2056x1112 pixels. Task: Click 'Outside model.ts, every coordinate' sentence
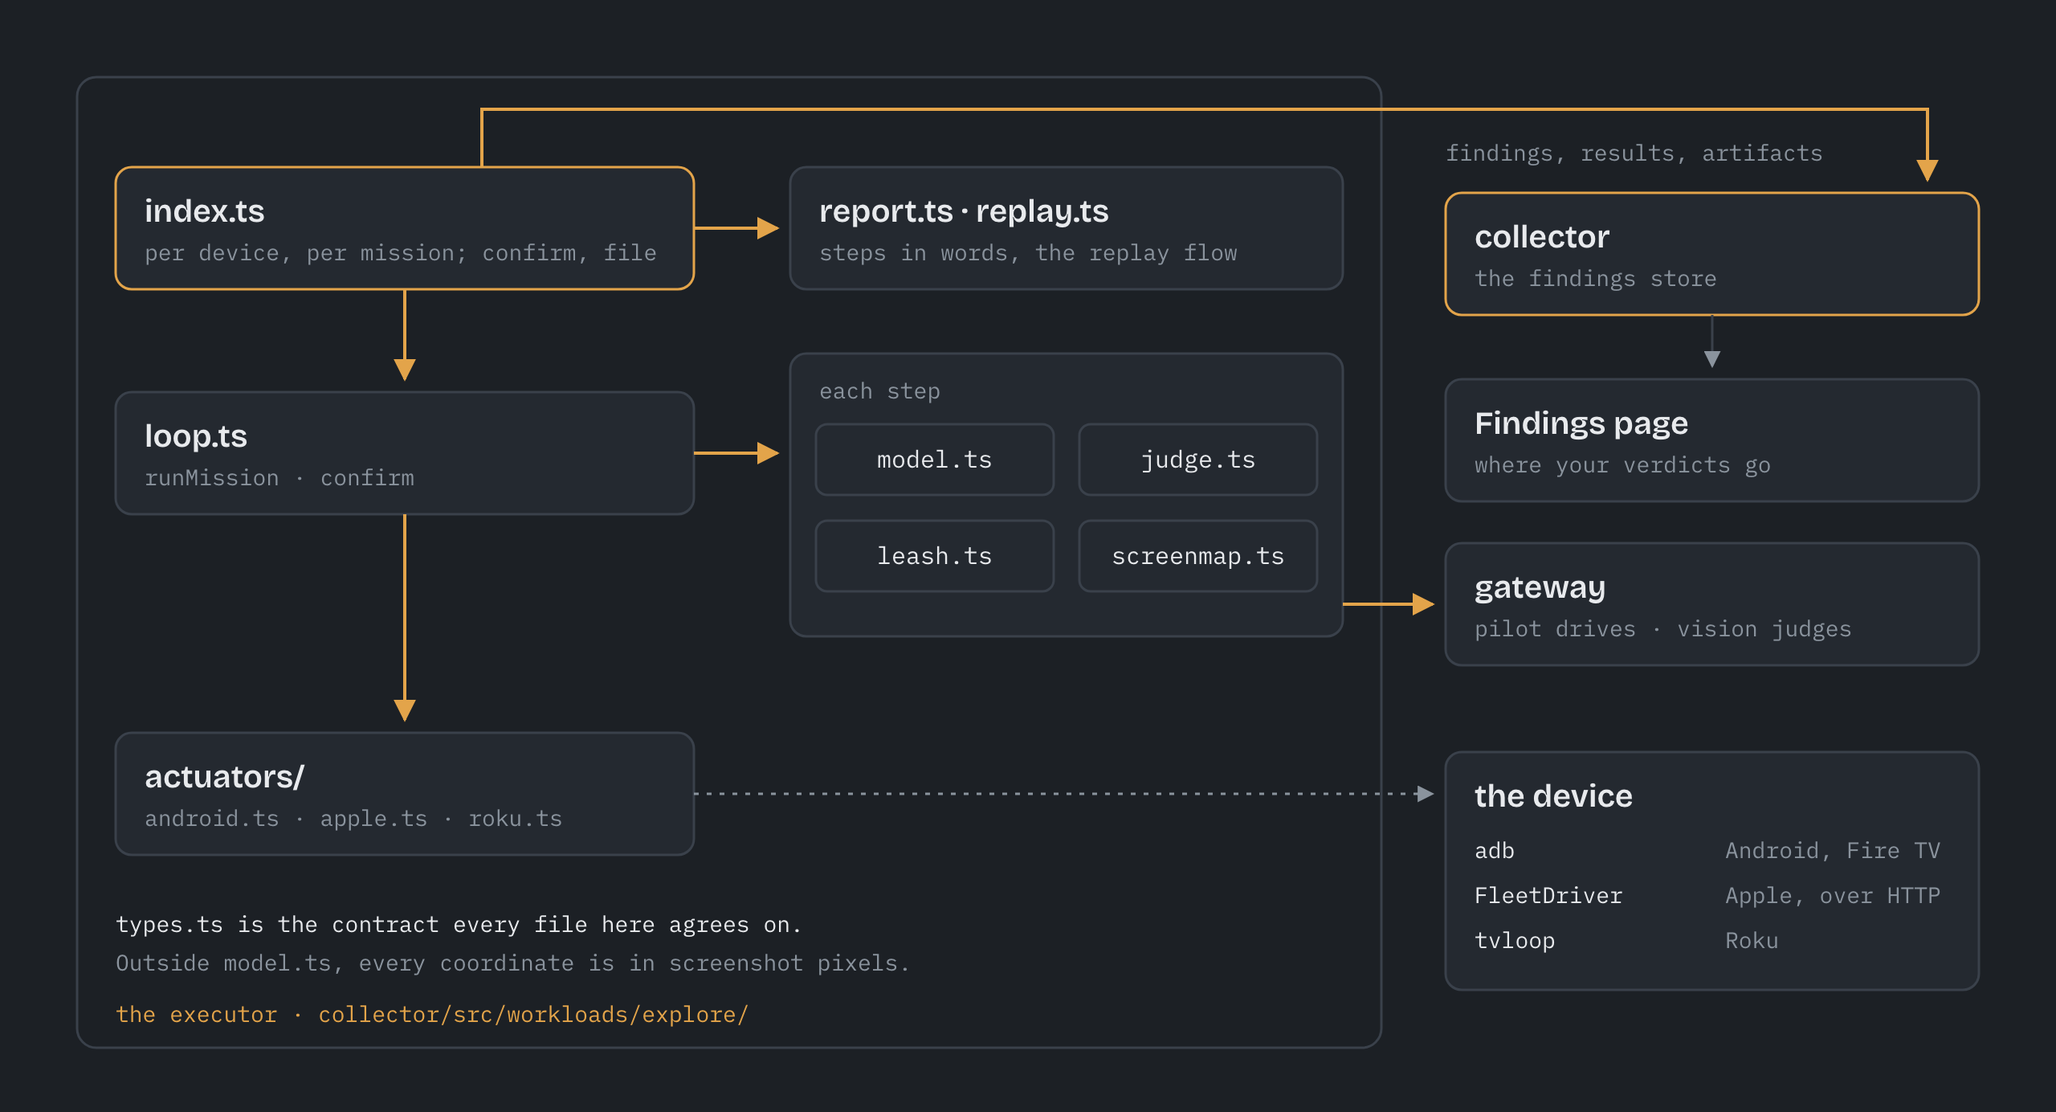click(x=512, y=963)
